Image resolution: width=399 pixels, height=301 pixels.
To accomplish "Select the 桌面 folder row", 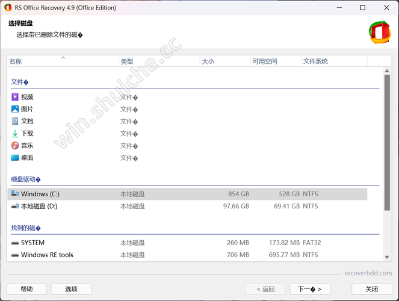I will coord(187,158).
